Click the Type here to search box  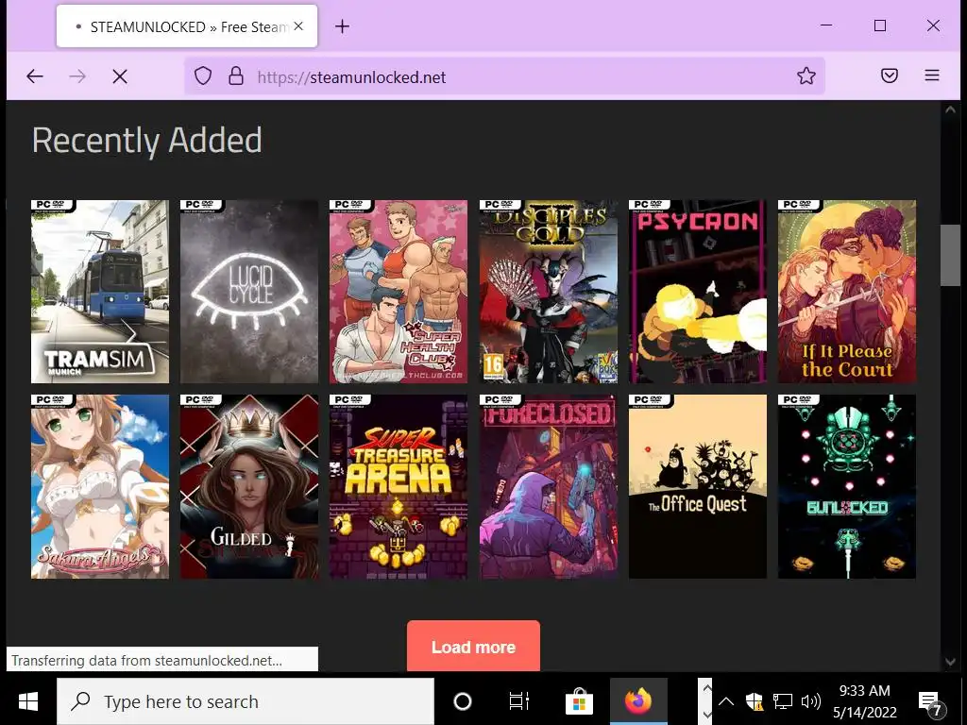pyautogui.click(x=246, y=701)
